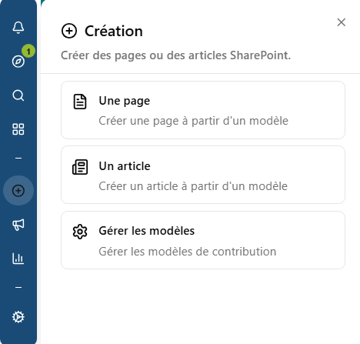The width and height of the screenshot is (360, 344).
Task: Click text 'Créer une page à partir d'un modèle'
Action: point(194,121)
